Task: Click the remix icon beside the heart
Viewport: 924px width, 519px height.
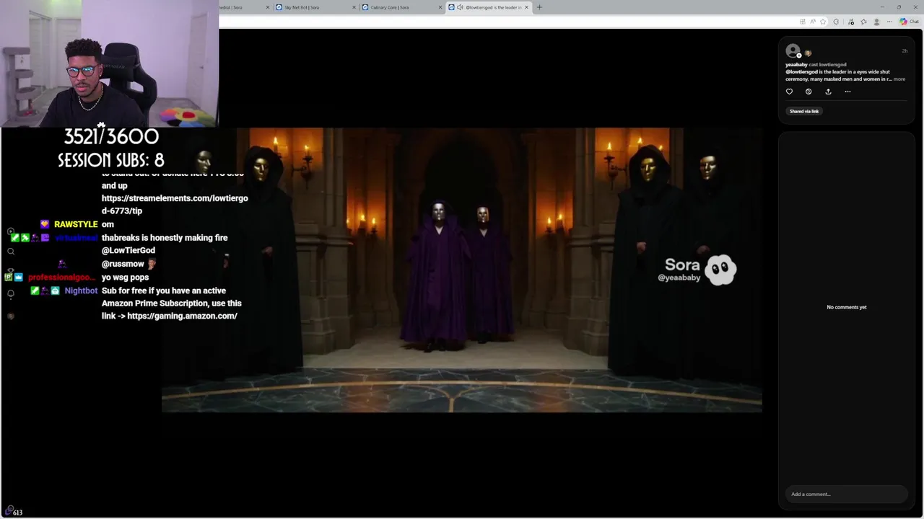Action: click(808, 92)
